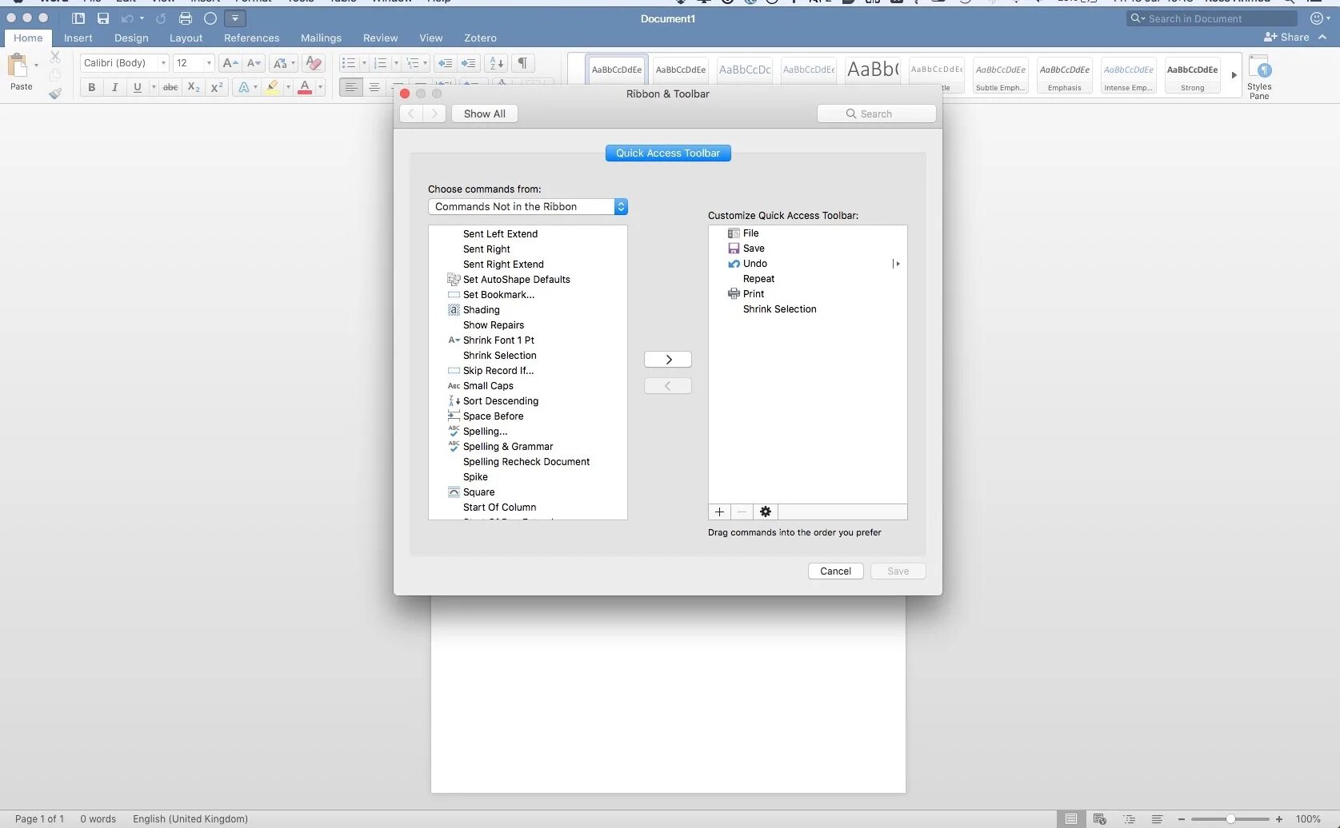Apply the Strong style
The width and height of the screenshot is (1340, 828).
[x=1192, y=76]
